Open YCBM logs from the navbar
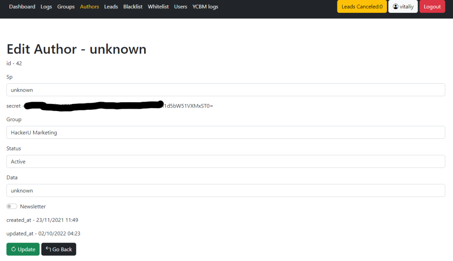Viewport: 453px width, 261px height. pyautogui.click(x=205, y=7)
